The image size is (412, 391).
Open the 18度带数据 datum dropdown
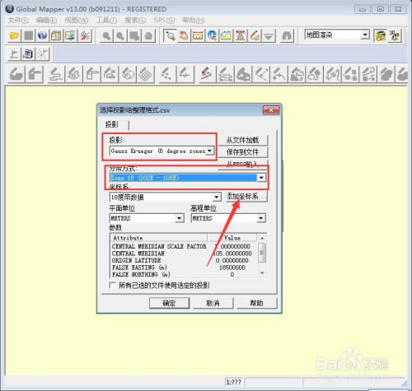217,197
